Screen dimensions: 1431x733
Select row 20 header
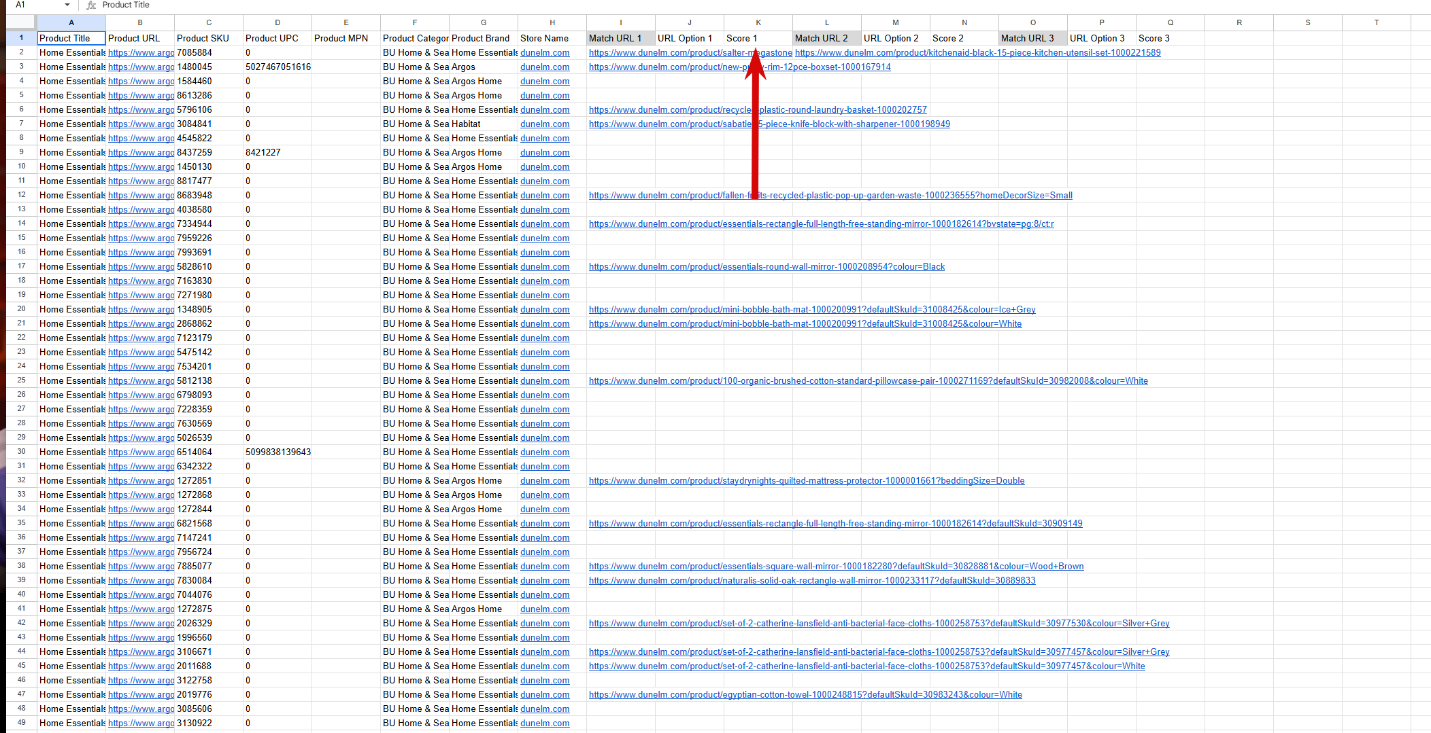[x=22, y=309]
